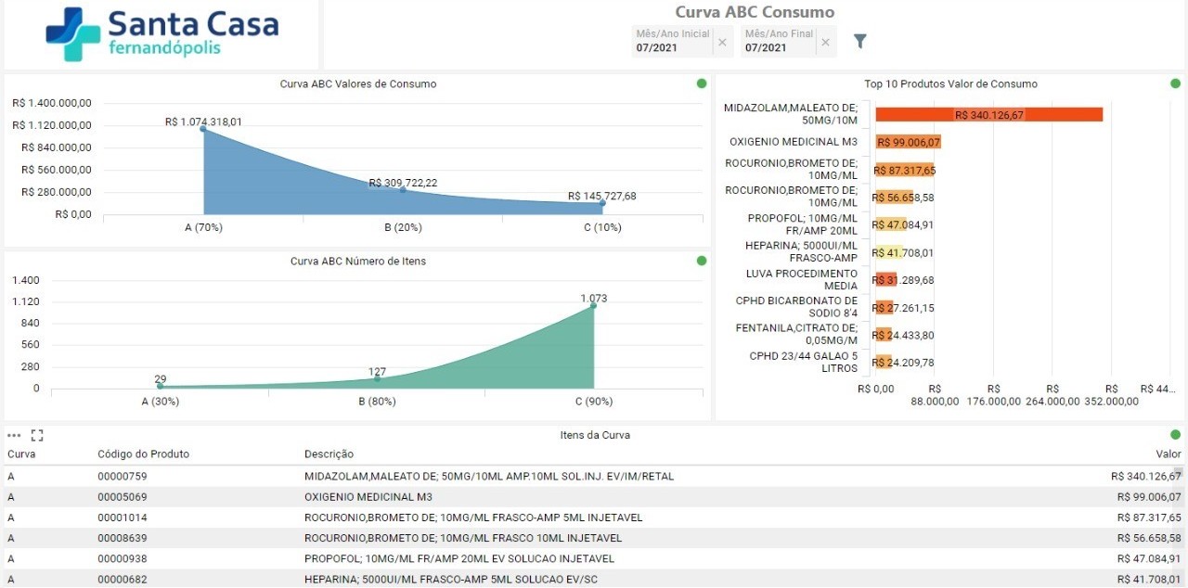
Task: Select the OXIGENIO MEDICINAL M3 table row
Action: pyautogui.click(x=594, y=497)
